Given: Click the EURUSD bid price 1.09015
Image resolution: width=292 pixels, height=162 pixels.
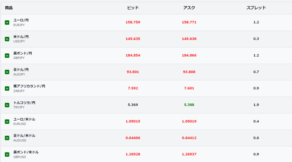Looking at the screenshot, I should pos(133,121).
